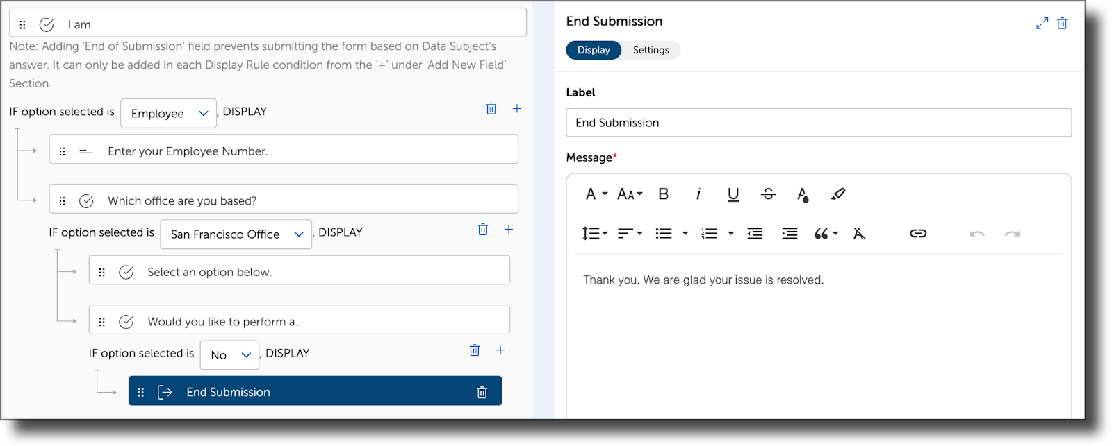Click inside the End Submission Label field
The image size is (1112, 446).
819,122
